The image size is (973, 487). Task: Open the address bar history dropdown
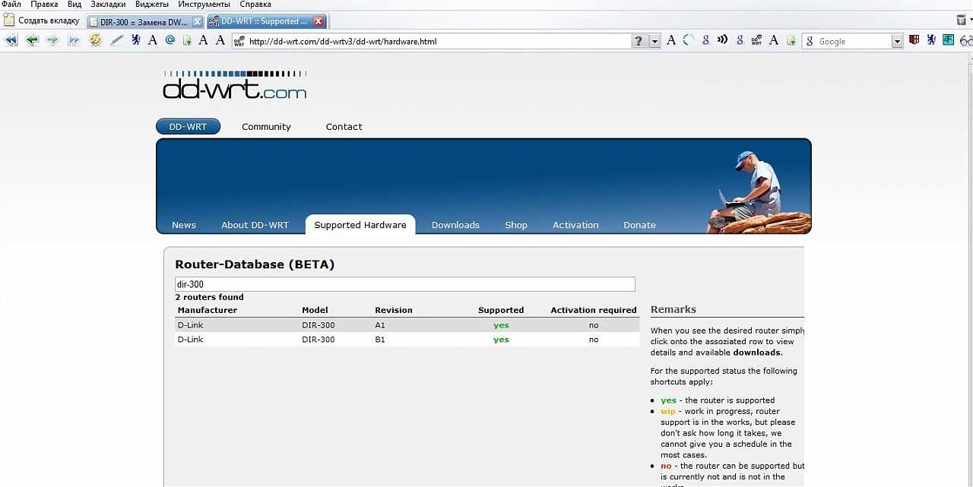pos(655,41)
